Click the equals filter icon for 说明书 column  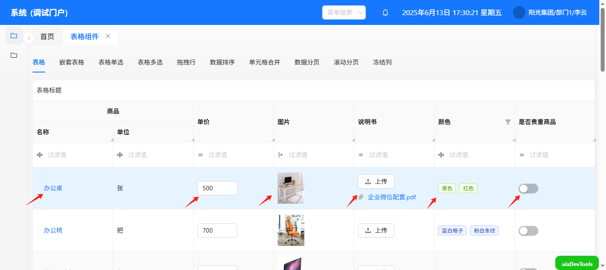pos(361,155)
